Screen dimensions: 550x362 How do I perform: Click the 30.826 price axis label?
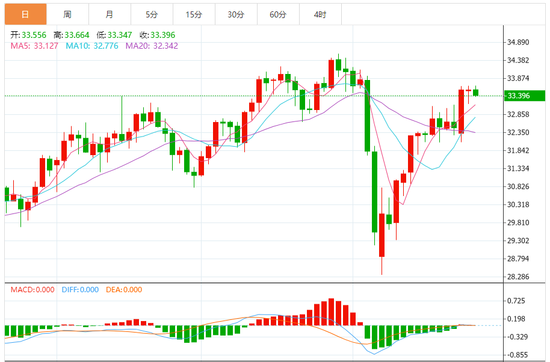(518, 186)
